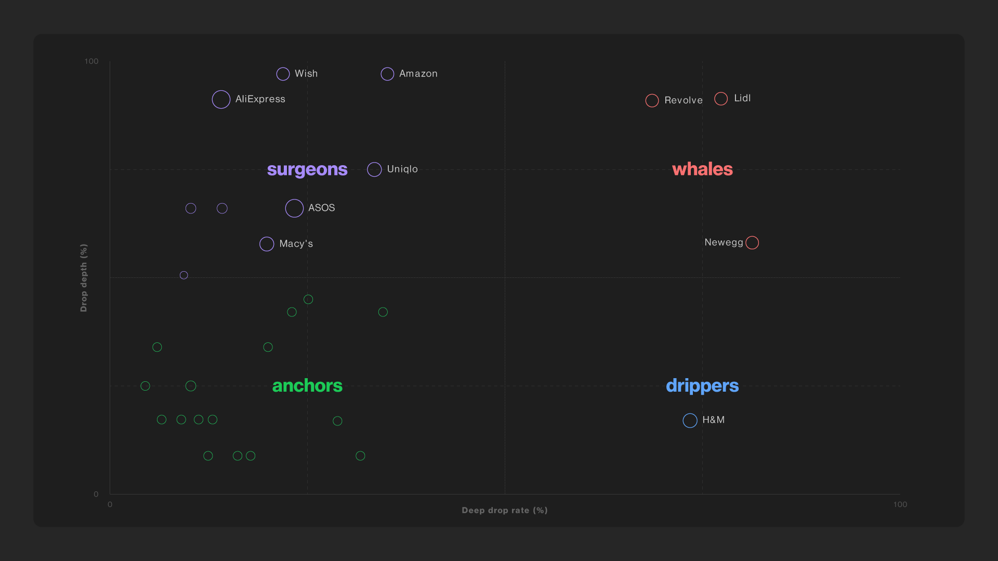Click the Deep drop rate axis title

[504, 510]
